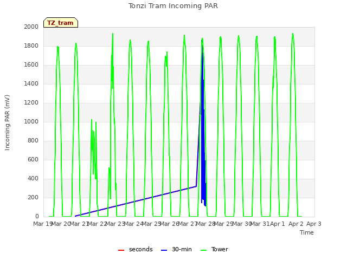Screen dimensions: 347x260
Task: Click the 1800 y-axis tick label
Action: [x=31, y=45]
